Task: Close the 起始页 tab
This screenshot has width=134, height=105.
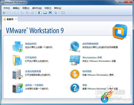Action: click(x=16, y=19)
